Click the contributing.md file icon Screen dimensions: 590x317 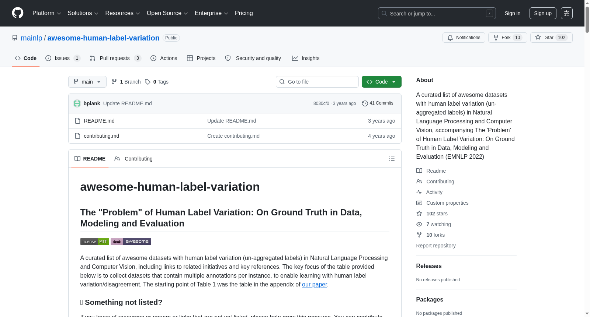[x=77, y=136]
